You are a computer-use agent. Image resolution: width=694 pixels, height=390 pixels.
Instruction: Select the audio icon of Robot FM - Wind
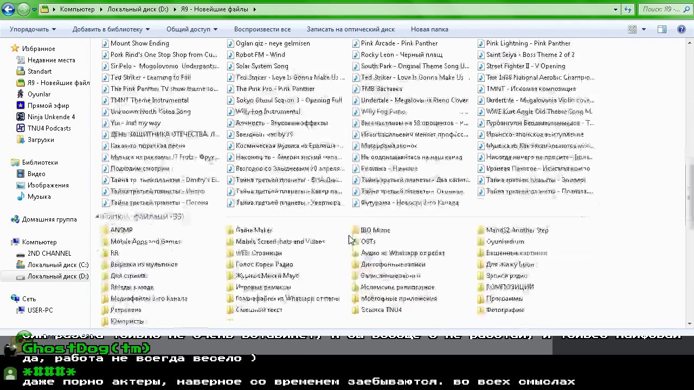pyautogui.click(x=231, y=55)
